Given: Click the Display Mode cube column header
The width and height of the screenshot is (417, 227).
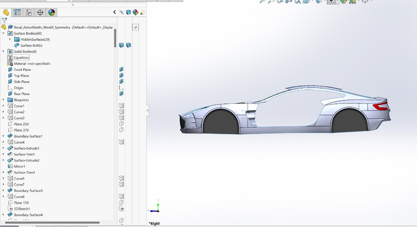Looking at the screenshot, I should (x=128, y=12).
